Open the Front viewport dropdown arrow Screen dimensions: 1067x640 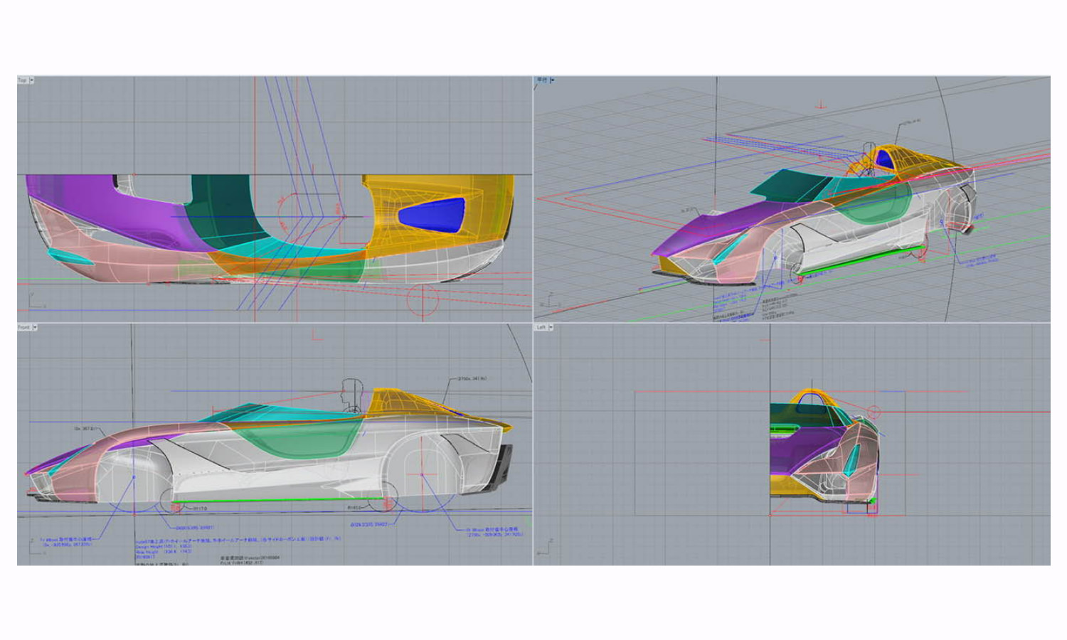(x=34, y=327)
